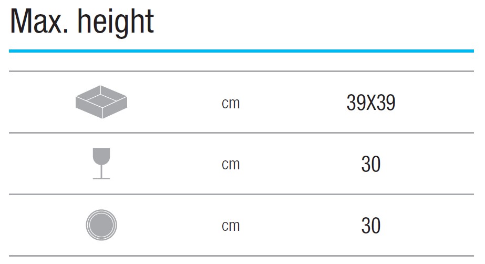Select "cm" unit in the rack row
This screenshot has width=485, height=264.
point(231,103)
